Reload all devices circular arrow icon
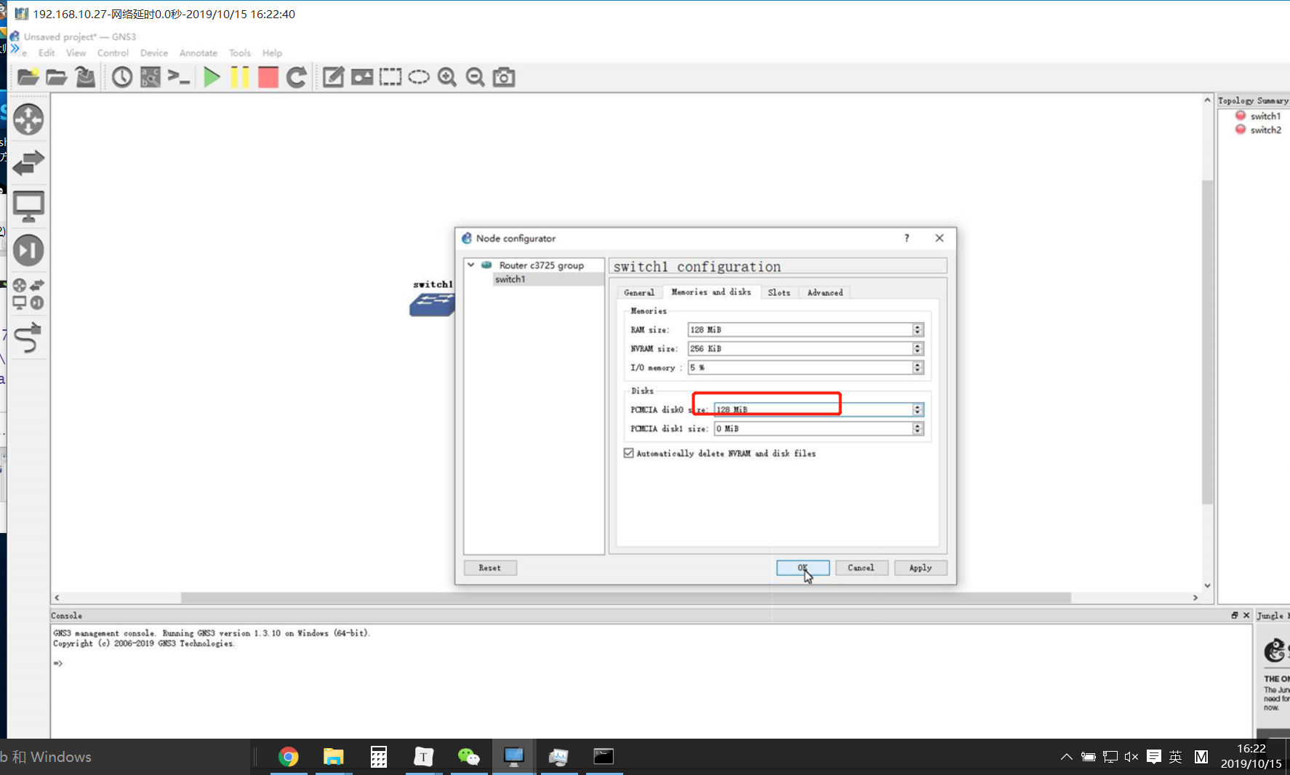The height and width of the screenshot is (775, 1290). tap(296, 77)
